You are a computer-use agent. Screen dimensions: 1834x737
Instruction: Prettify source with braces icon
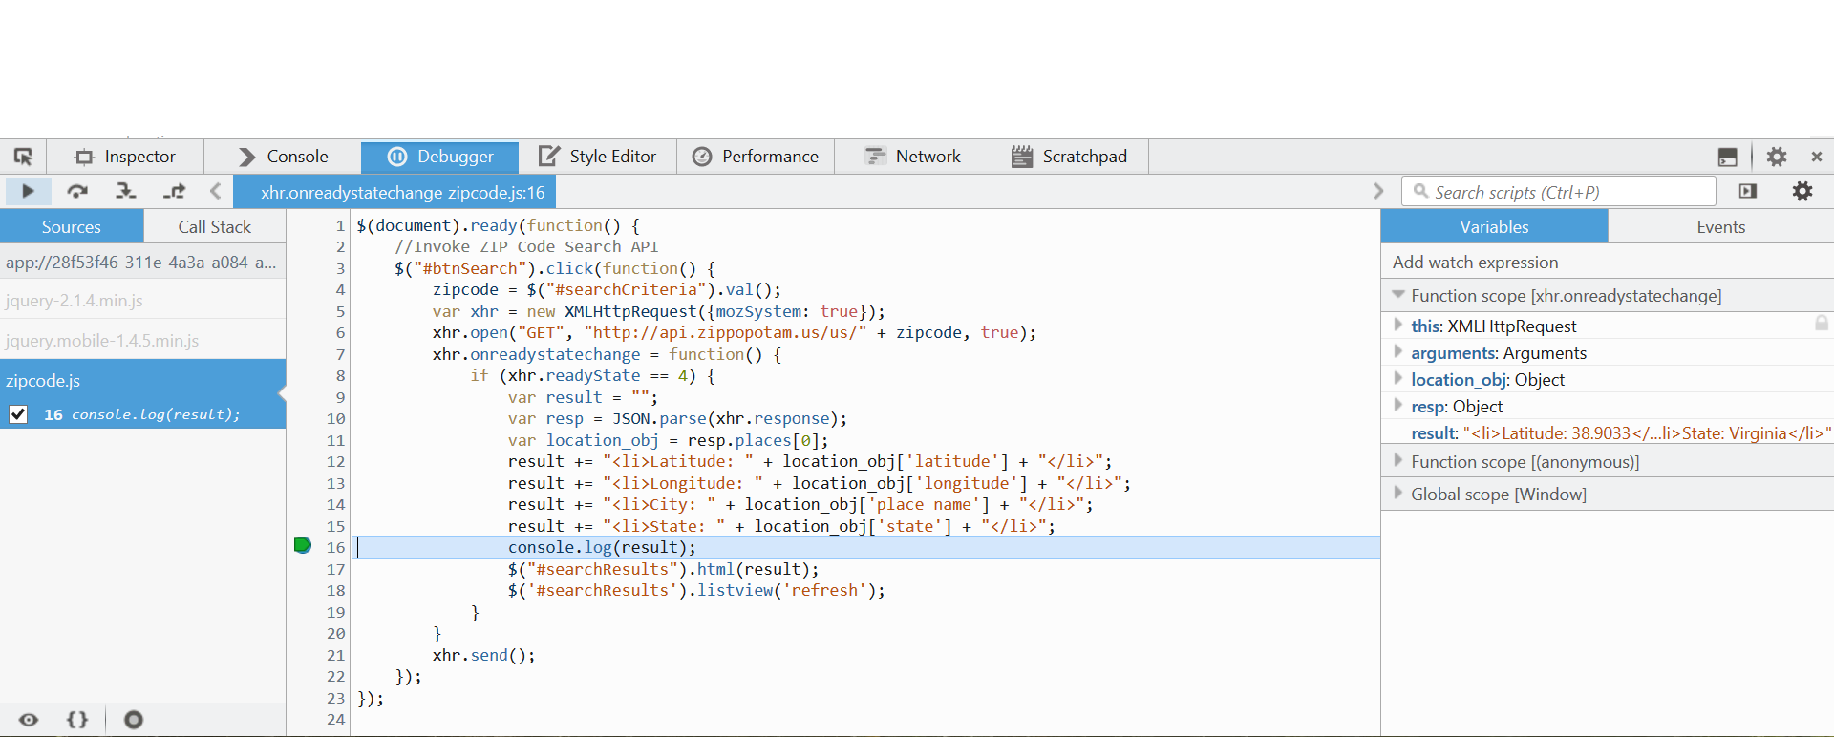[x=77, y=720]
